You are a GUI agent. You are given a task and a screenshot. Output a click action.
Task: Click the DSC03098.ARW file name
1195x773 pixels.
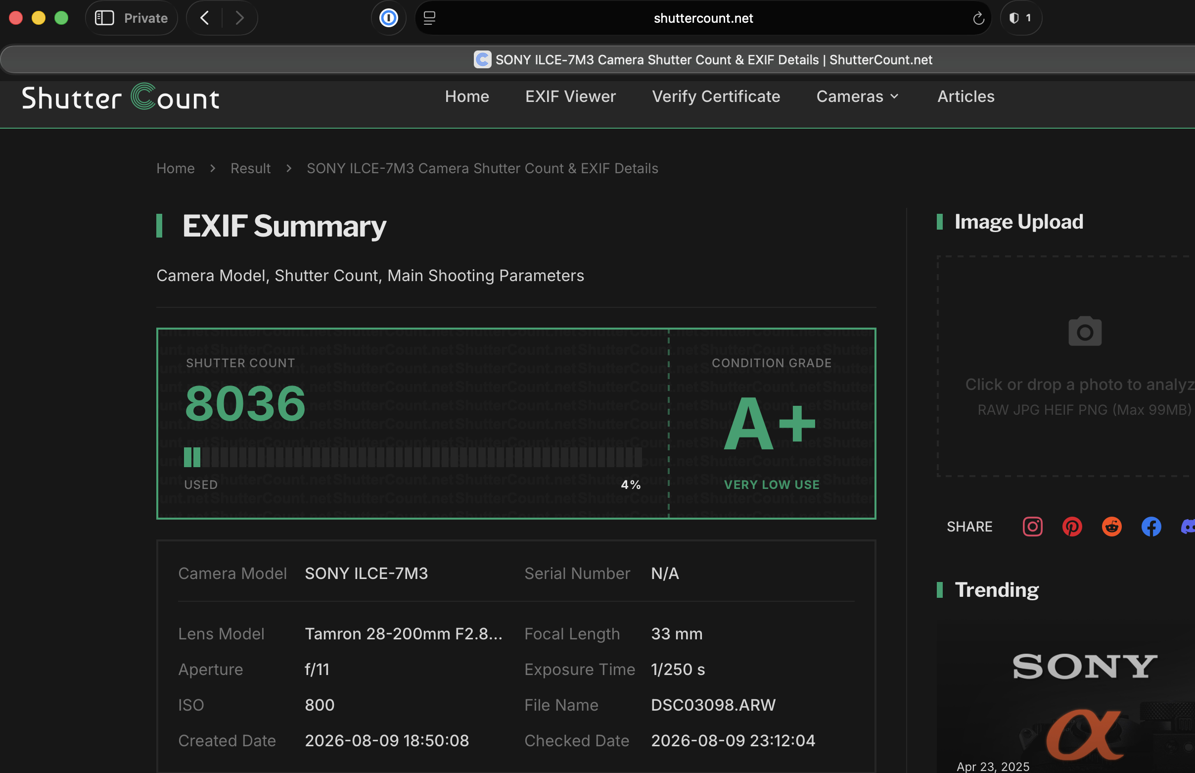(x=713, y=705)
